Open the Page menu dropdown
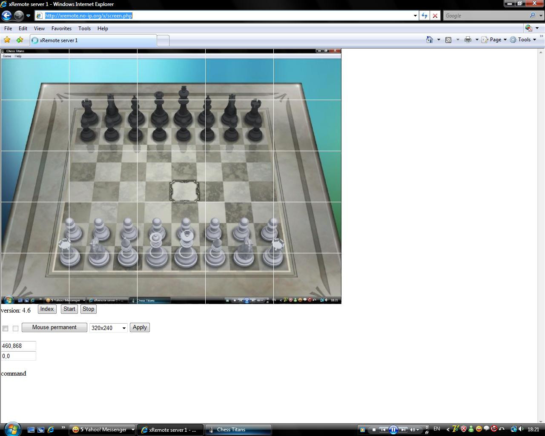This screenshot has height=436, width=545. tap(494, 40)
